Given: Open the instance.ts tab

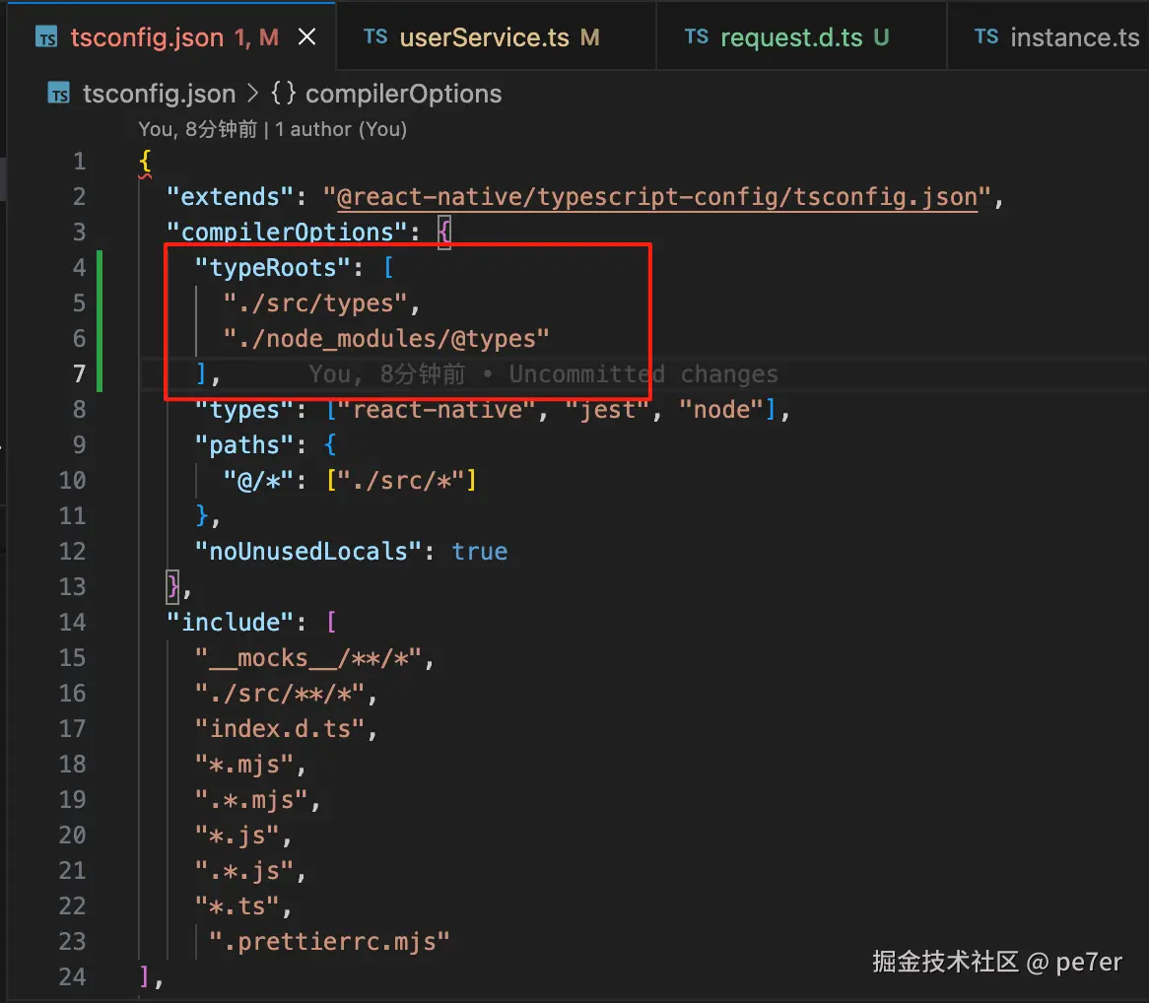Looking at the screenshot, I should point(1048,36).
